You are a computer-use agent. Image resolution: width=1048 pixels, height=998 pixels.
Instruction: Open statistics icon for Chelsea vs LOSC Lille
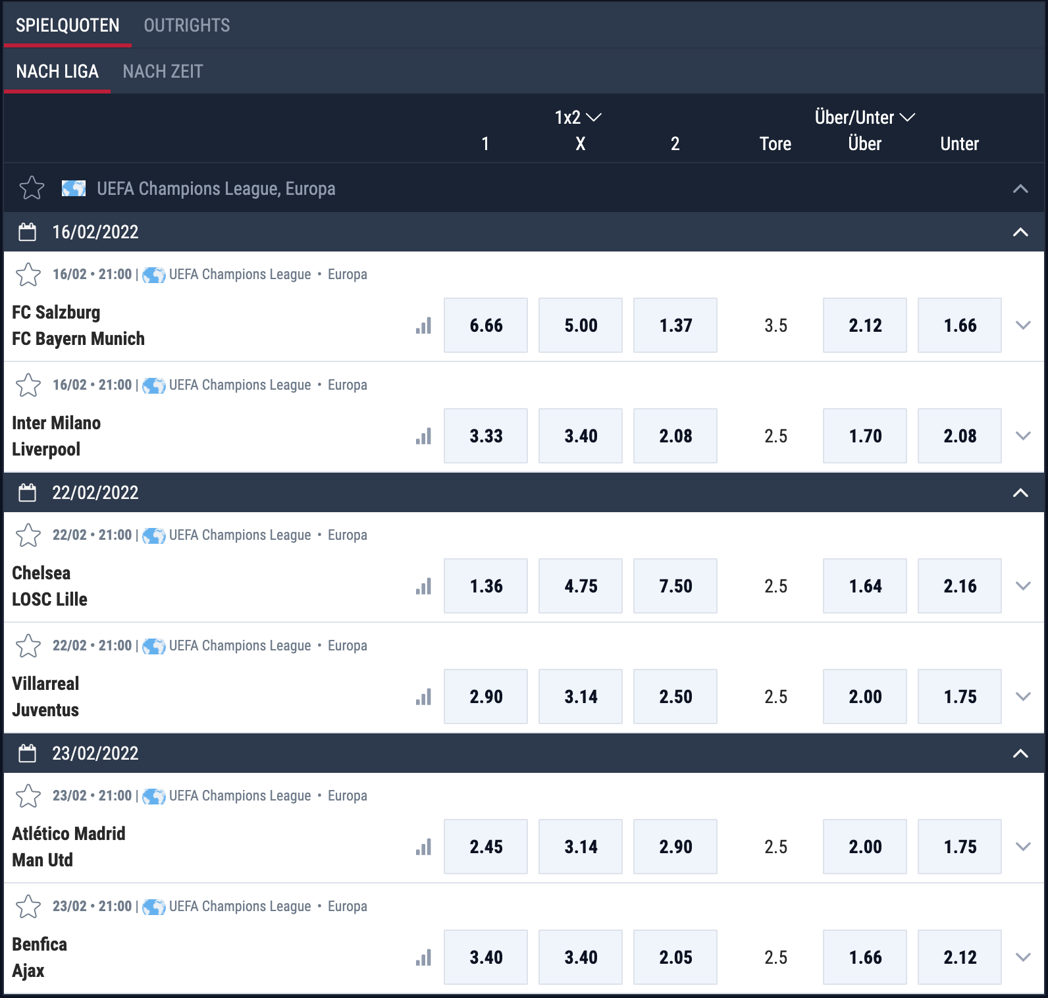[x=423, y=586]
